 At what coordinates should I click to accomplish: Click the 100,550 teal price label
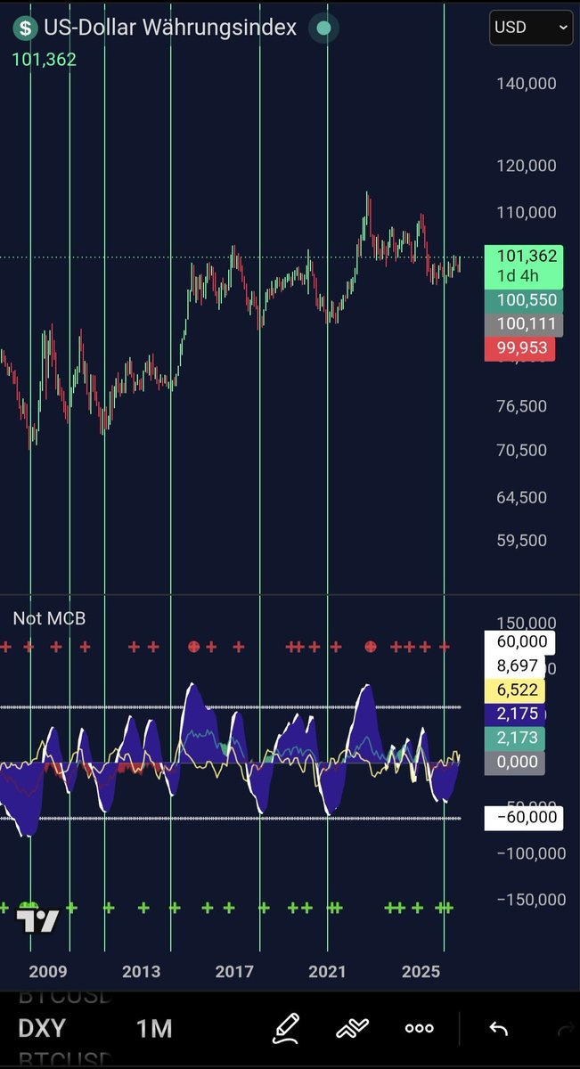coord(524,300)
